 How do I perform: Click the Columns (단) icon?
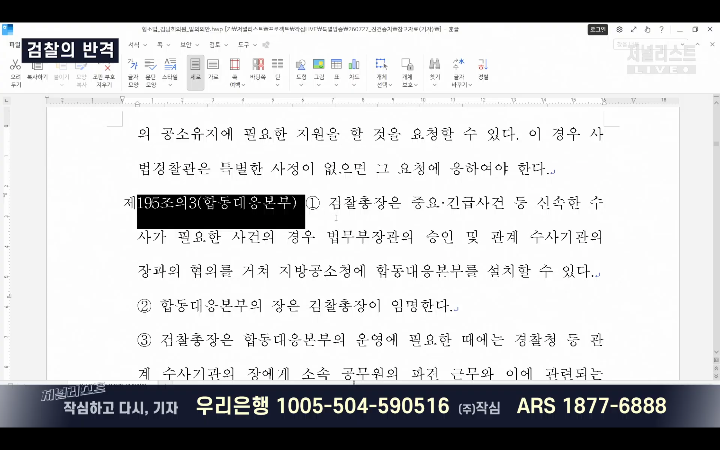(x=277, y=64)
